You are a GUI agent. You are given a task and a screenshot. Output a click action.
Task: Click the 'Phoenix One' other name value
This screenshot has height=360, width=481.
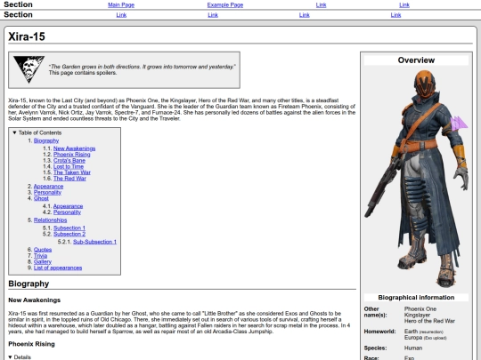(x=420, y=308)
